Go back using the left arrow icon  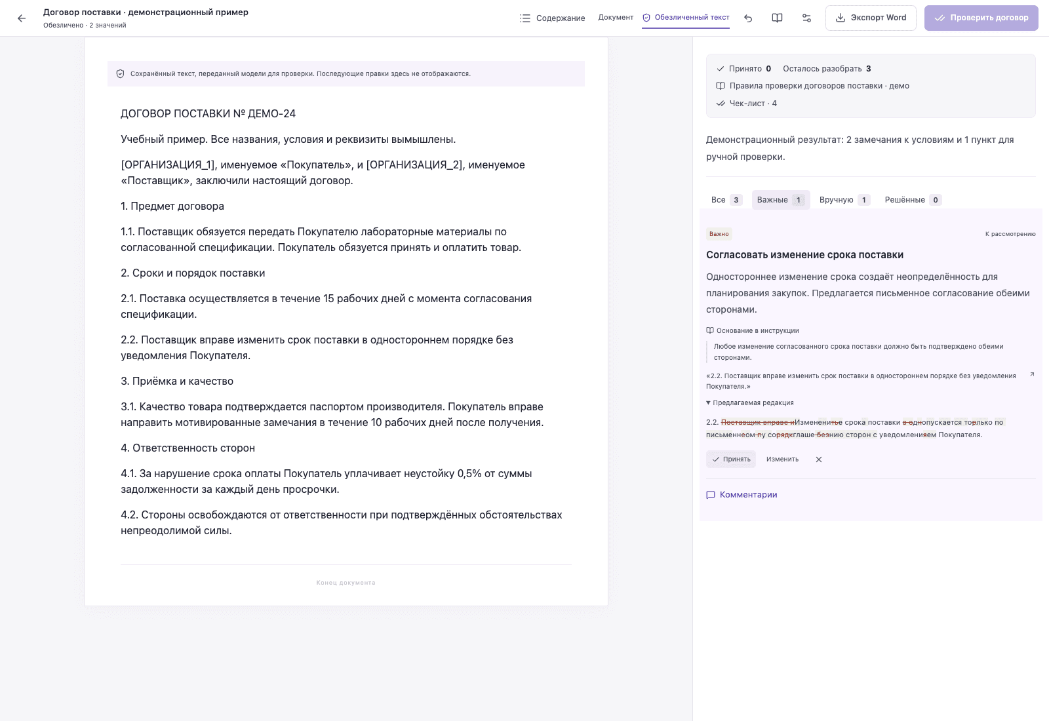point(22,18)
